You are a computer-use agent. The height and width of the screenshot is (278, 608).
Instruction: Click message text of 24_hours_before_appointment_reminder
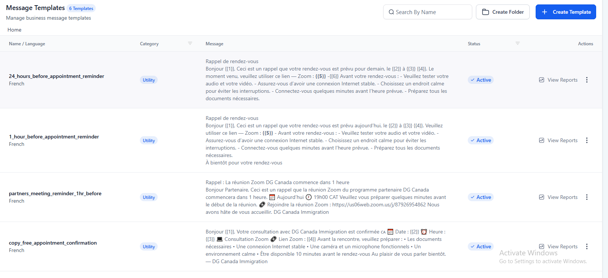point(327,80)
